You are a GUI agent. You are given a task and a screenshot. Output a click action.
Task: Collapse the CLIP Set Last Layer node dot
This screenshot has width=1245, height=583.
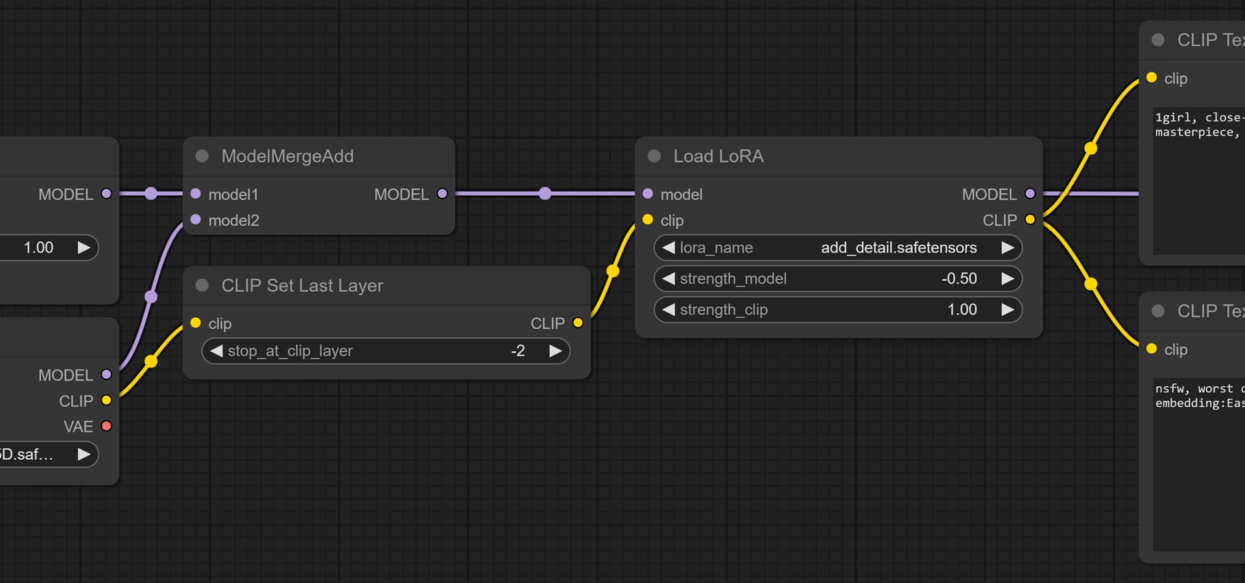click(x=202, y=285)
